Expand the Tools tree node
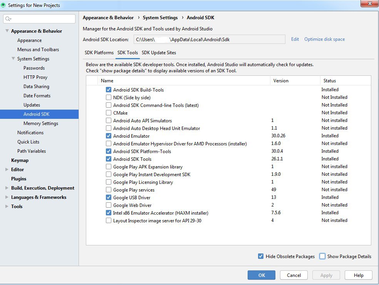Screen dimensions: 379x285 [7, 206]
